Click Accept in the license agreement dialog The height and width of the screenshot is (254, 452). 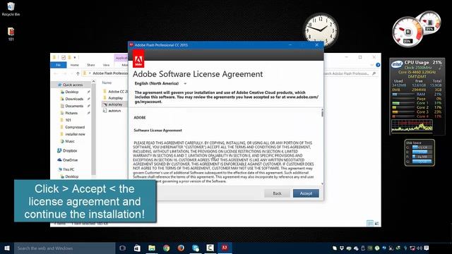pyautogui.click(x=306, y=193)
